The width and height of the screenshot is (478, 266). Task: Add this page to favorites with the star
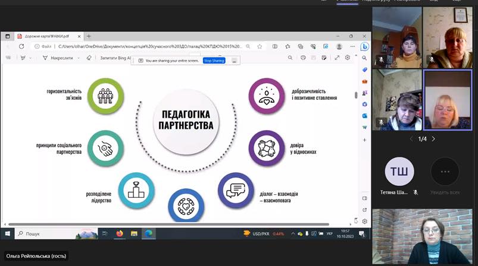260,46
